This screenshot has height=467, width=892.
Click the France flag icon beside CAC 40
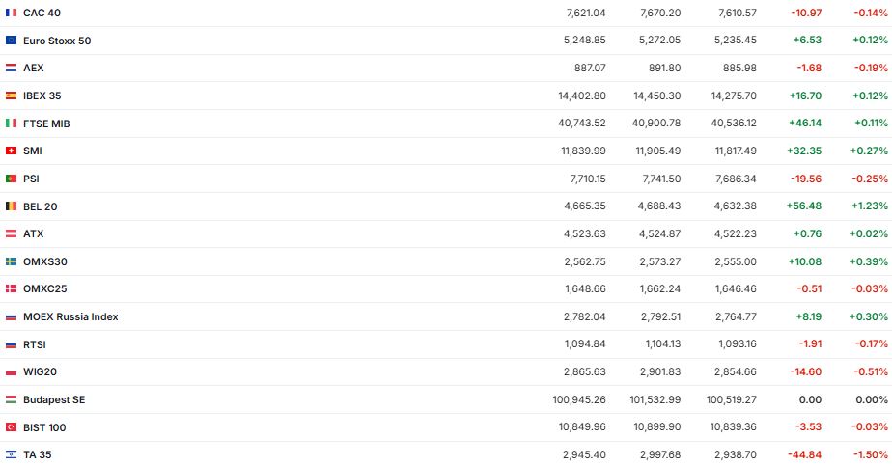pyautogui.click(x=11, y=13)
